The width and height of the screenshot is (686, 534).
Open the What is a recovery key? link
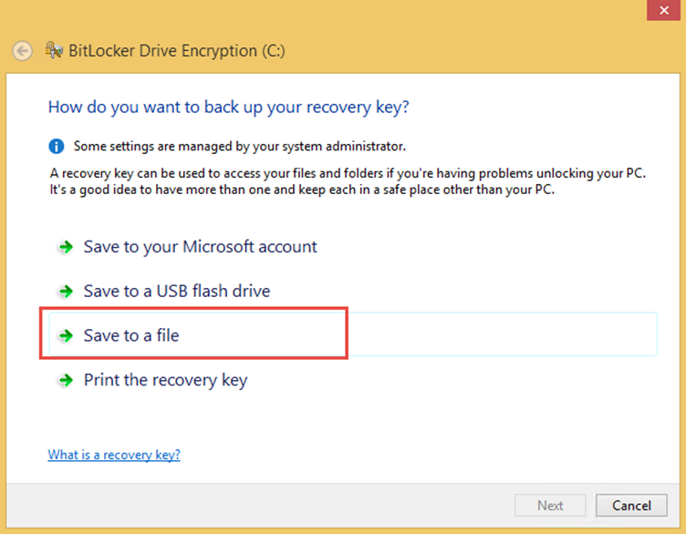(x=114, y=455)
